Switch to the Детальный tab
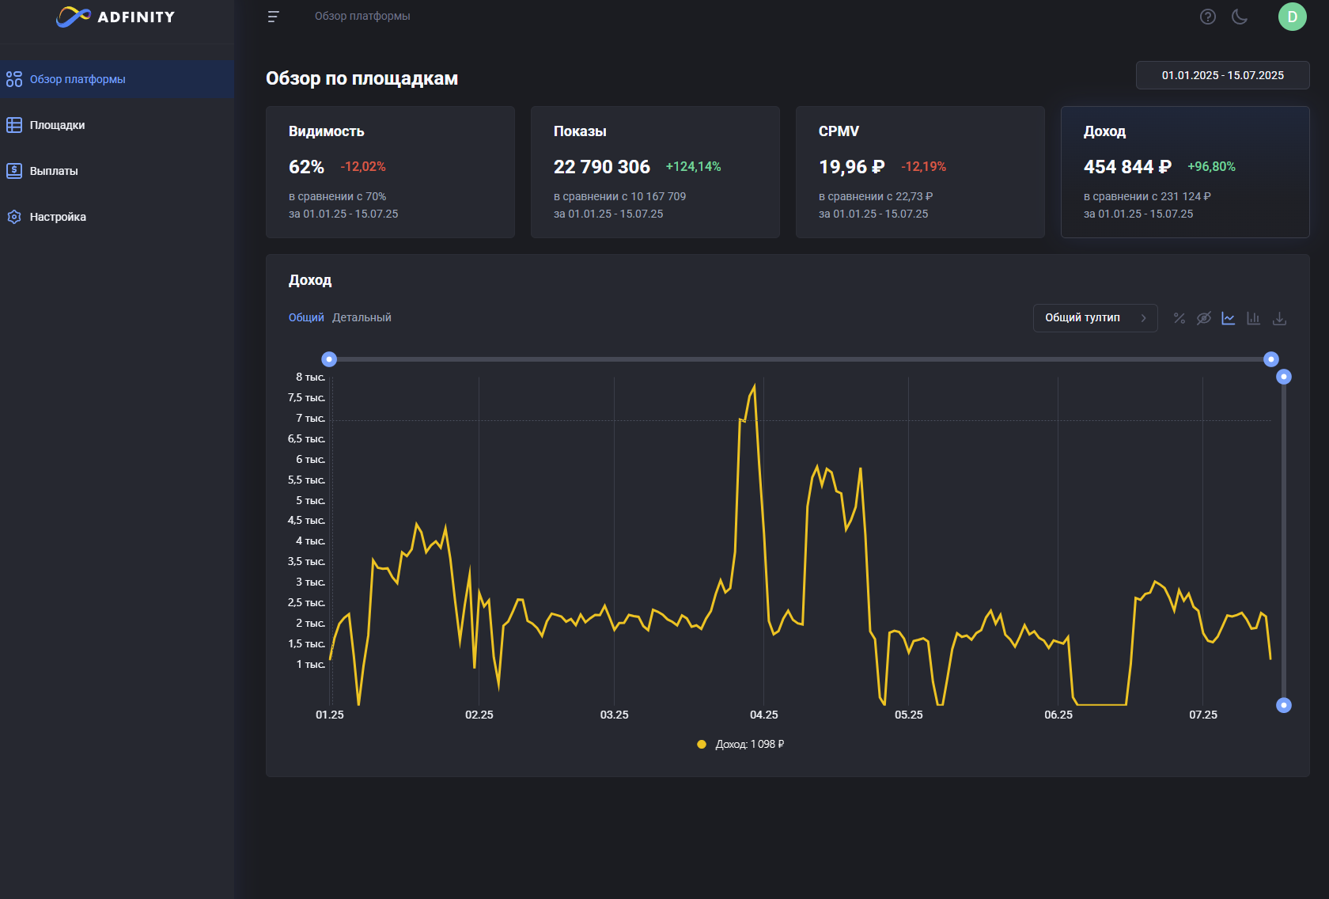This screenshot has width=1329, height=899. coord(362,317)
